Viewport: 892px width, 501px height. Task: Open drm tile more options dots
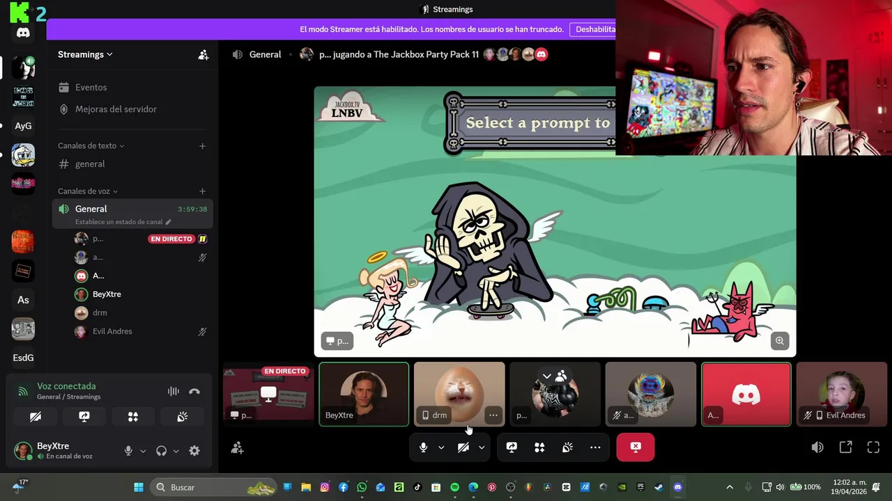pyautogui.click(x=493, y=415)
